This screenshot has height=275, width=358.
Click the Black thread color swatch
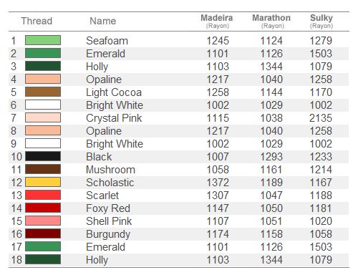43,156
